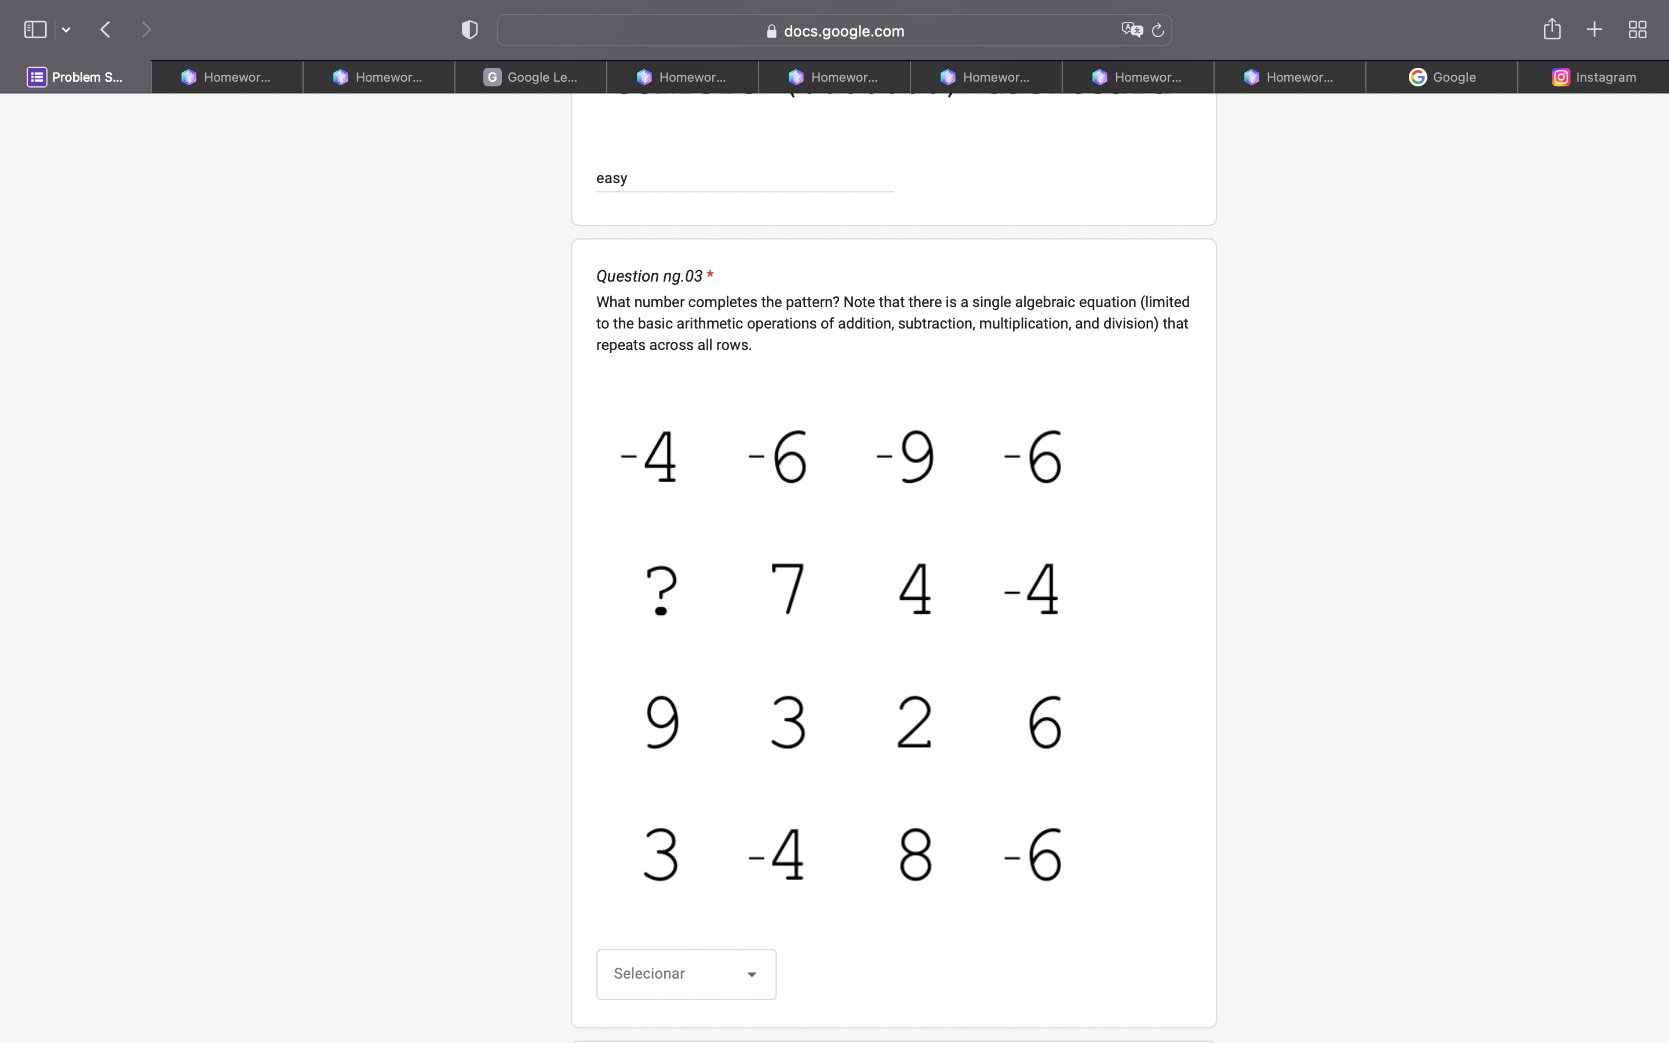
Task: Switch to the Instagram tab
Action: 1593,77
